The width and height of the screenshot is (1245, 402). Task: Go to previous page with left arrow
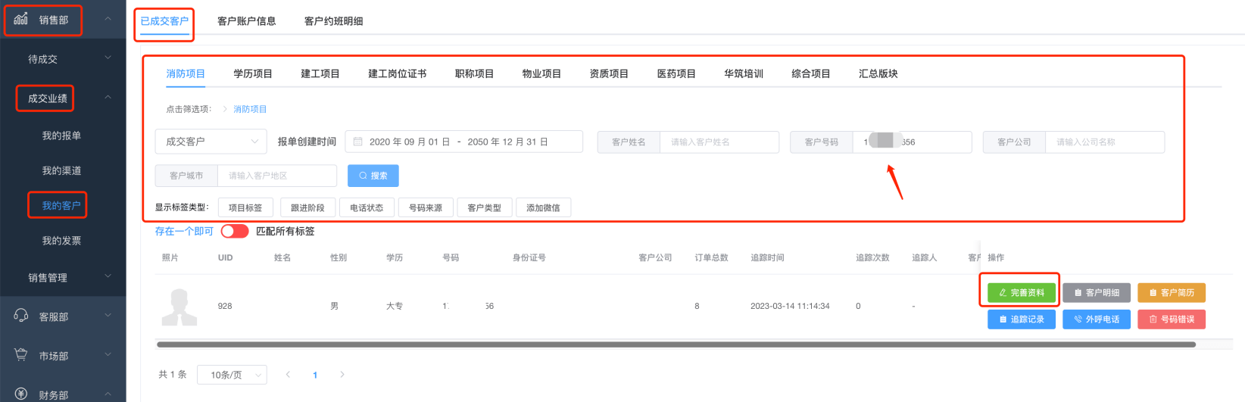coord(288,375)
